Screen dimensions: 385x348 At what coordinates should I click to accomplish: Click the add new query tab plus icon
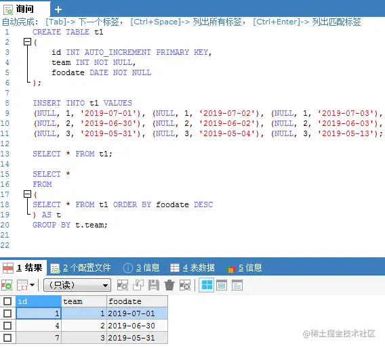pos(58,9)
